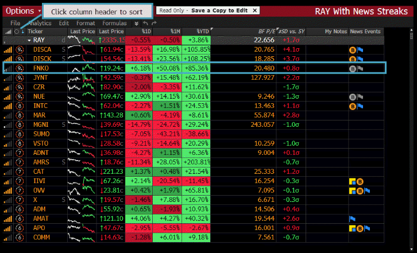Click the streak circle 9 beside DISCA
The height and width of the screenshot is (253, 417).
(x=20, y=49)
